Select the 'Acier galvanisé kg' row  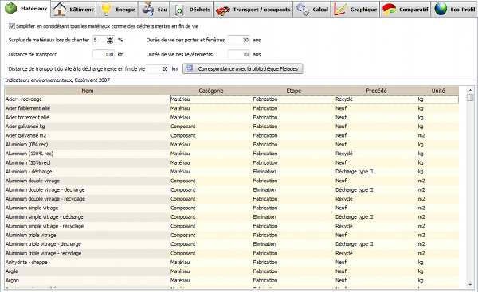pyautogui.click(x=232, y=127)
